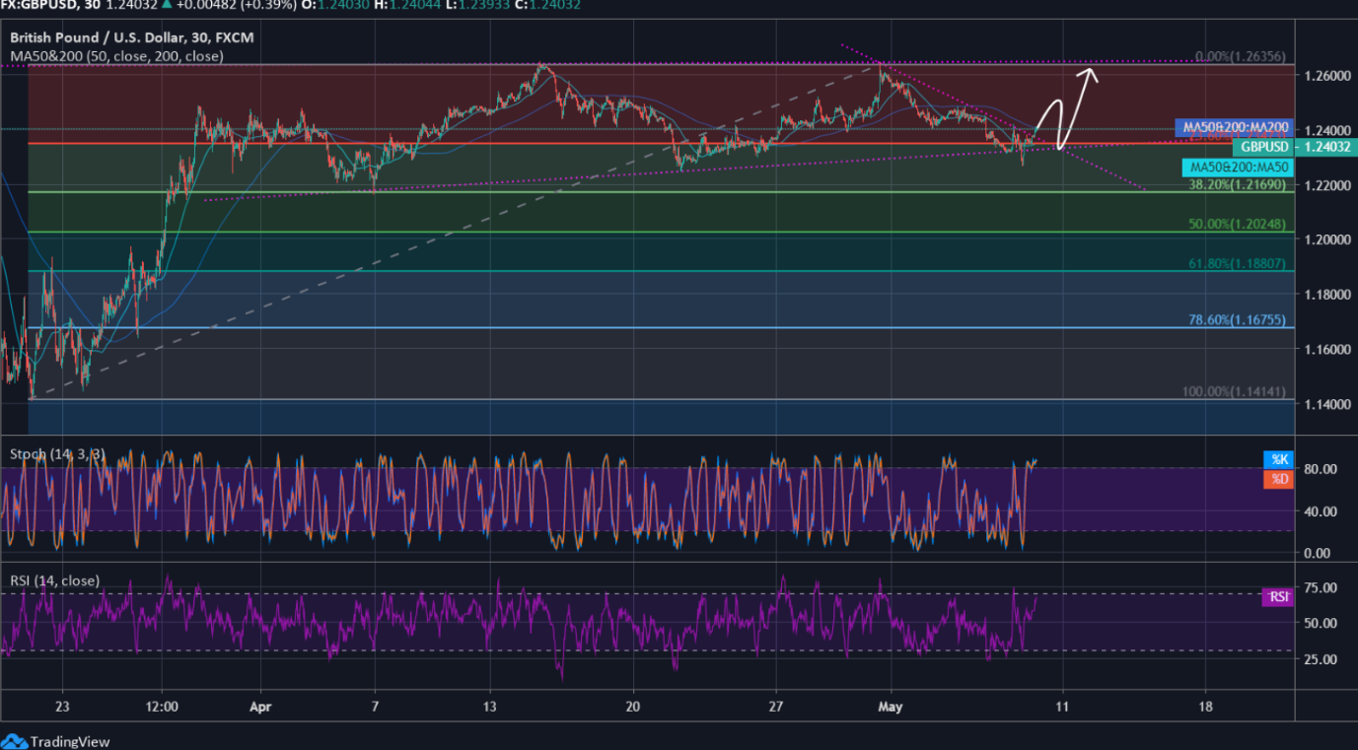The height and width of the screenshot is (750, 1358).
Task: Select the 50.00% Fibonacci level label
Action: (1237, 225)
